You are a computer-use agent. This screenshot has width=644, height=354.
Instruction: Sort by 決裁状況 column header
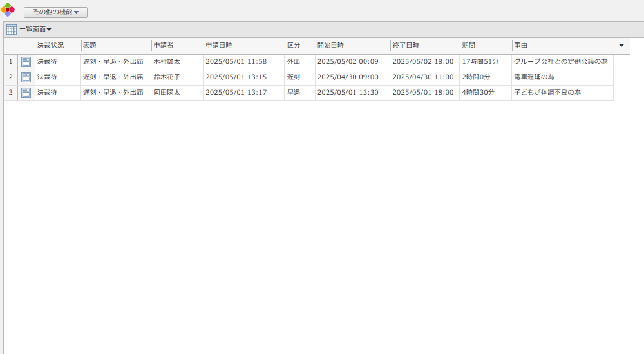[50, 46]
